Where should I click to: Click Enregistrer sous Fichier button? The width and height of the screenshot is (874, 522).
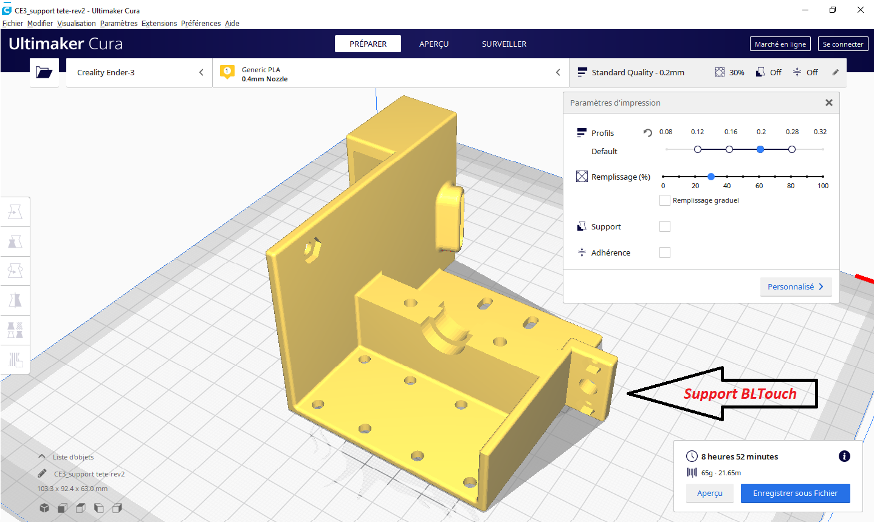tap(795, 493)
